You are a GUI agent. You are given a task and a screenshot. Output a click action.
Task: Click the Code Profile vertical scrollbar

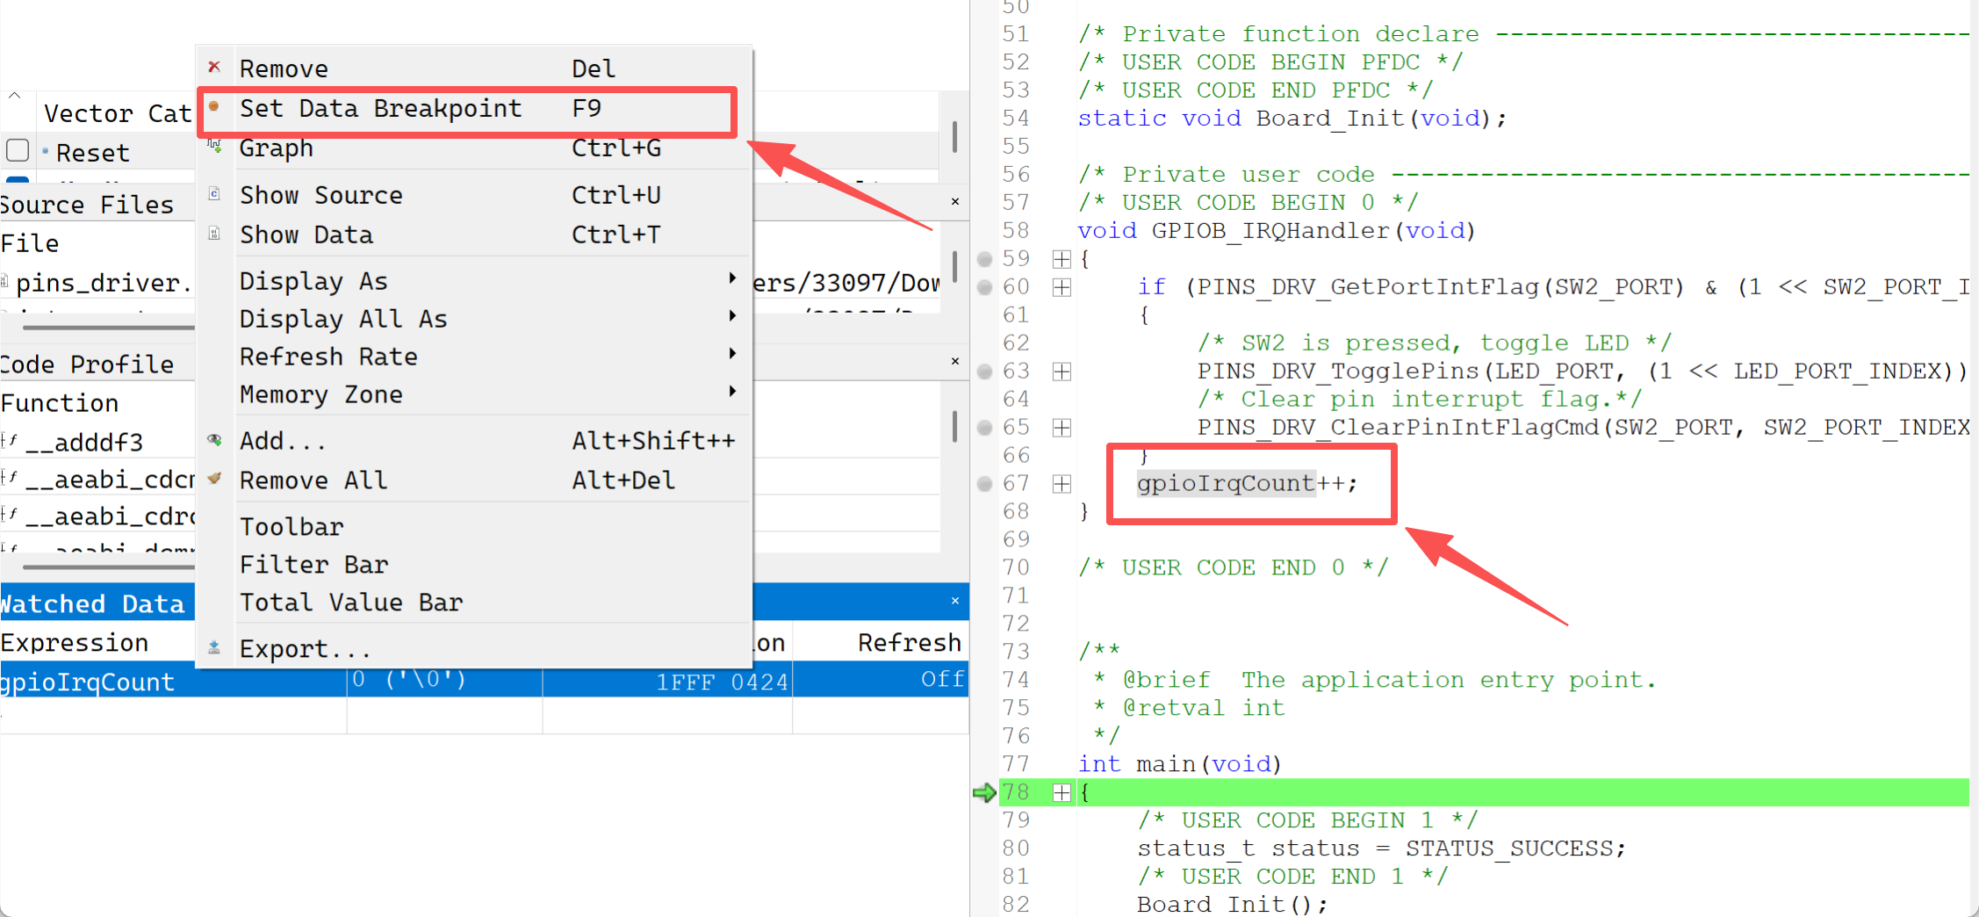tap(954, 427)
